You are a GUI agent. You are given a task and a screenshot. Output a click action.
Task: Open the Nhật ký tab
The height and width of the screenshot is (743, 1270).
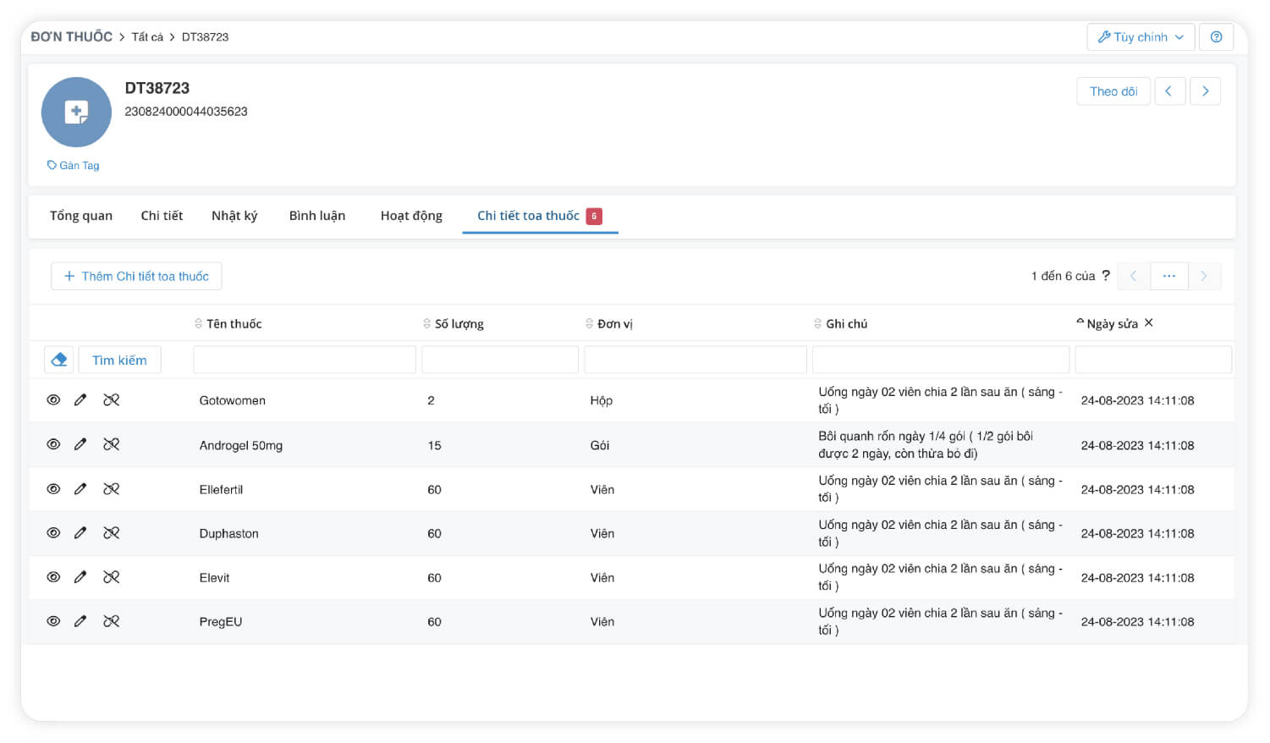(x=234, y=216)
